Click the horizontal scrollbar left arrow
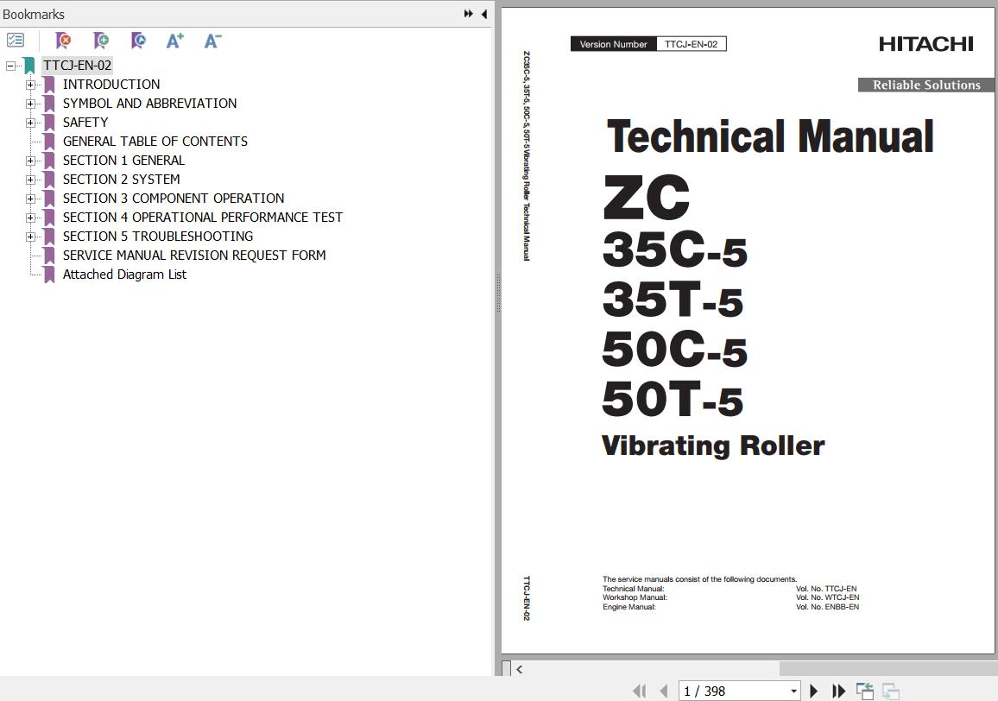998x701 pixels. coord(520,669)
